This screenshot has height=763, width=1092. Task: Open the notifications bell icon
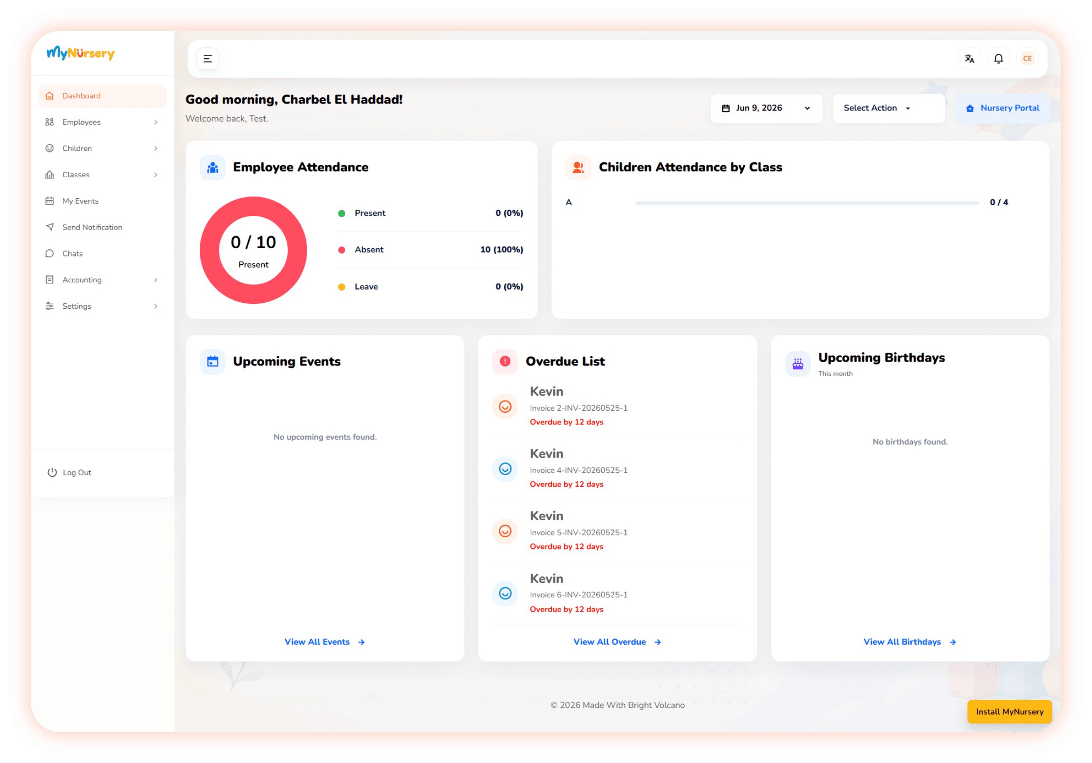click(x=999, y=59)
